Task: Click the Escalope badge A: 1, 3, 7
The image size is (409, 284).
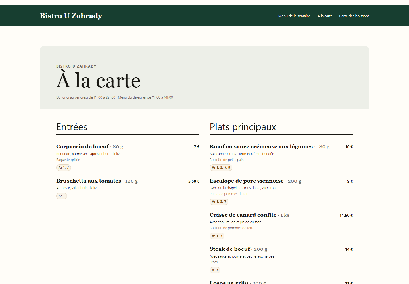Action: point(219,202)
